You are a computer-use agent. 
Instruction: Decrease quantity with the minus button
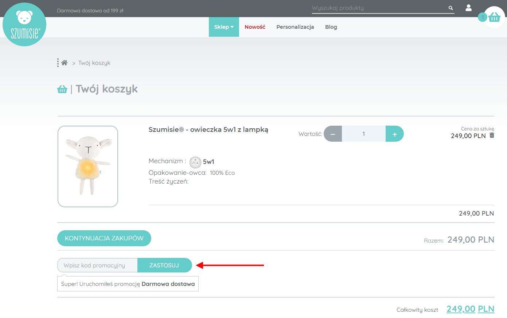333,134
